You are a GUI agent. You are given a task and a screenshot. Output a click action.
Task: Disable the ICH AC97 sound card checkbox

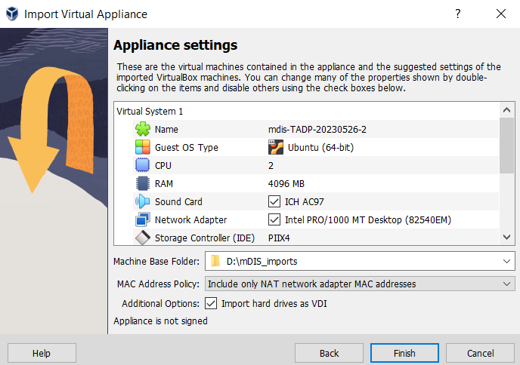274,201
